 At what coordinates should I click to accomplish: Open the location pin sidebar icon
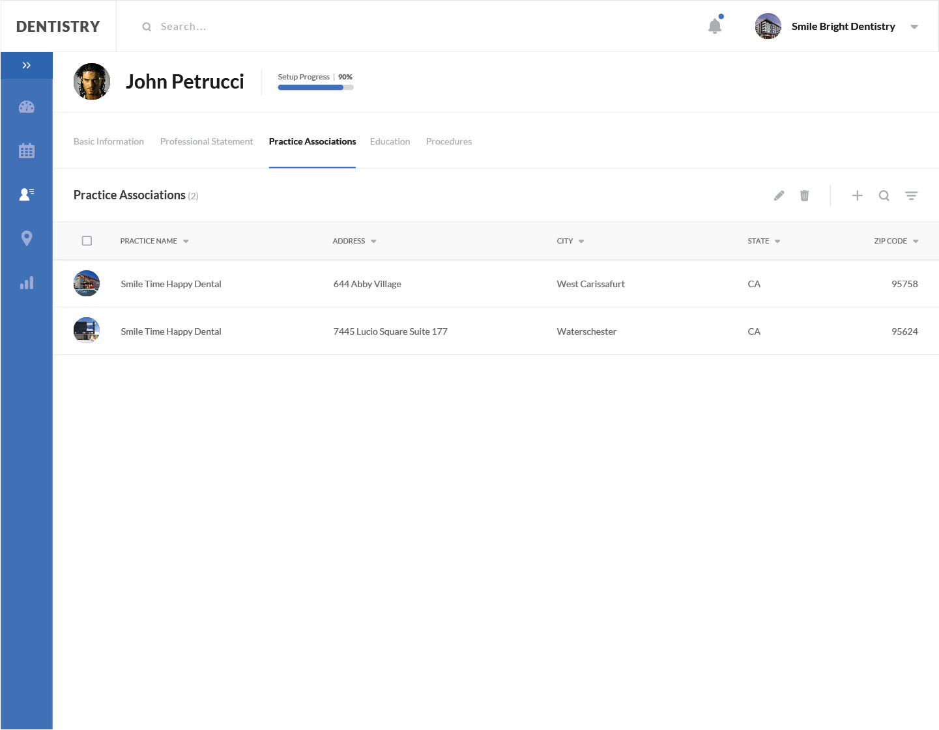coord(27,238)
